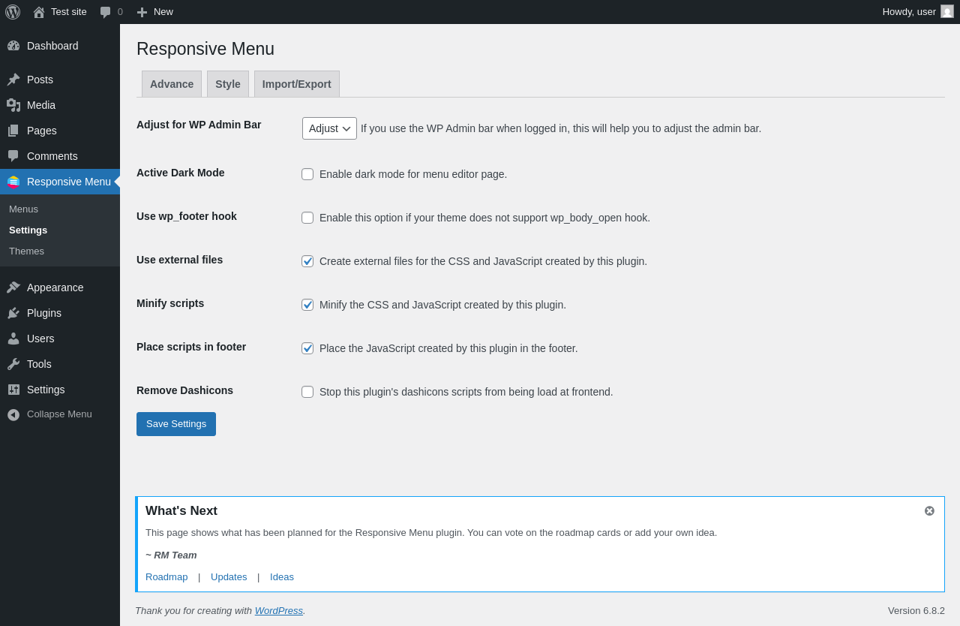The width and height of the screenshot is (960, 626).
Task: Click 'Stop this plugin's dashicons scripts' label text
Action: (466, 392)
